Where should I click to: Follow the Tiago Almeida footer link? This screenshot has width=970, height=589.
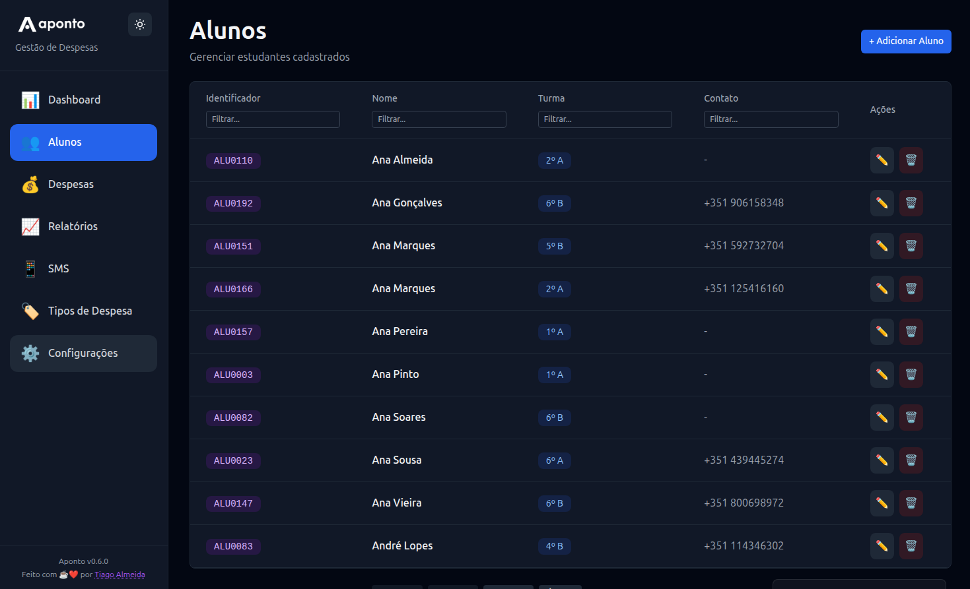[120, 574]
